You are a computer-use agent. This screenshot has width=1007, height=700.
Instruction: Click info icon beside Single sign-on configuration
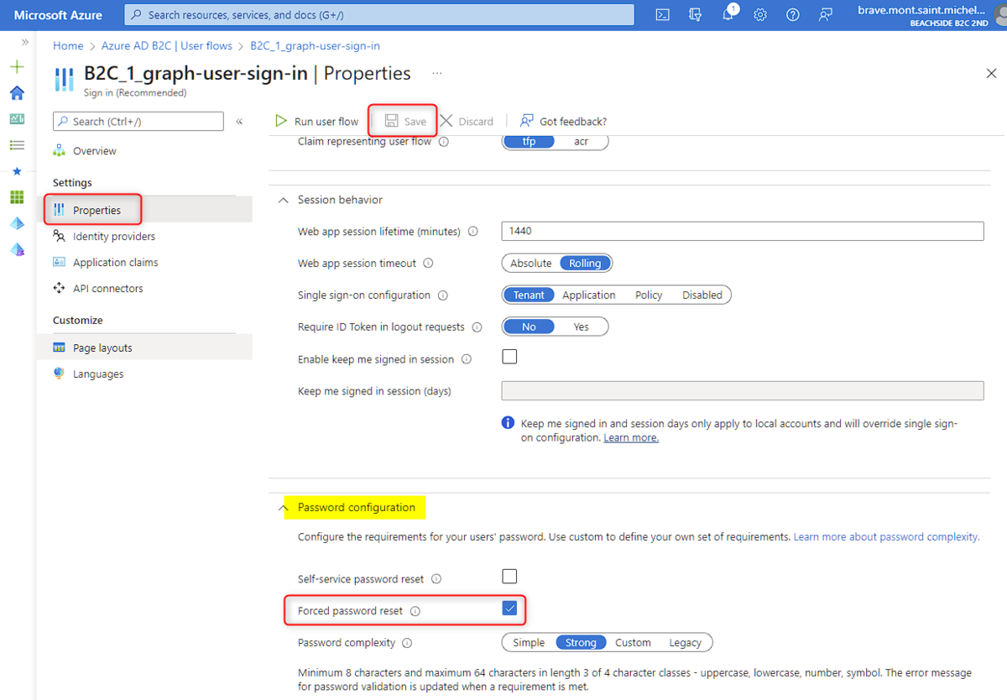click(x=443, y=295)
